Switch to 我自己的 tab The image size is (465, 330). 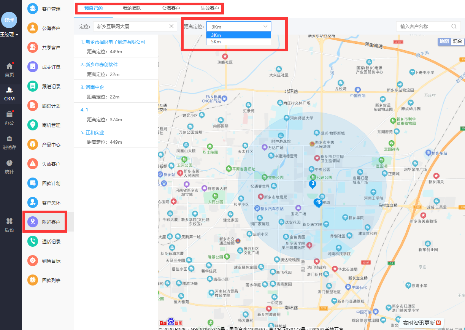pyautogui.click(x=94, y=8)
